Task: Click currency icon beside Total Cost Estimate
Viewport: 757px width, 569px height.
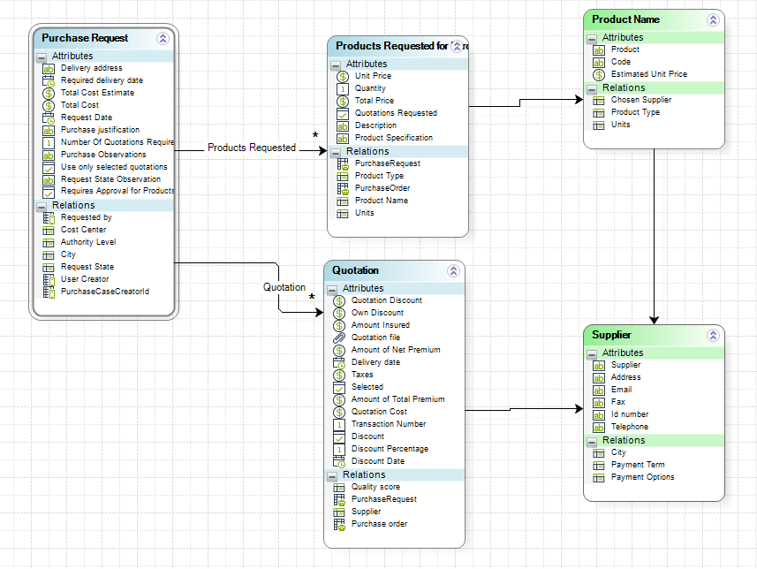Action: click(49, 93)
